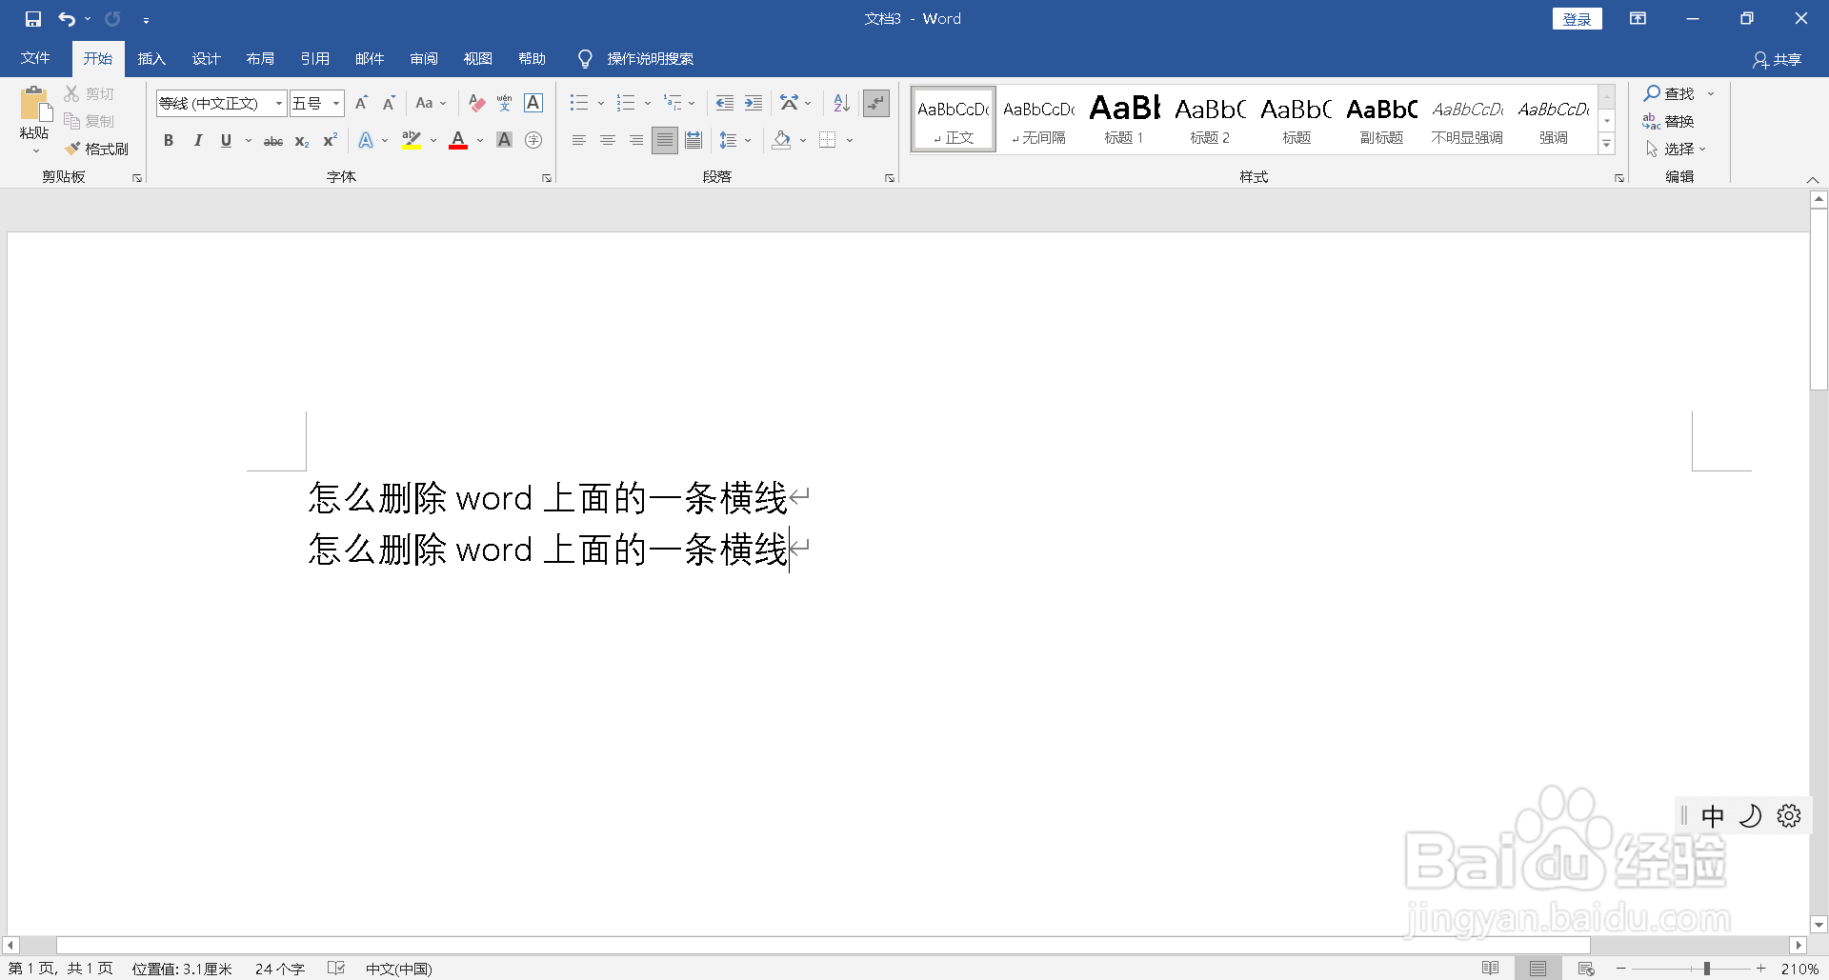This screenshot has height=980, width=1829.
Task: Click the Sort icon in Paragraph group
Action: point(839,103)
